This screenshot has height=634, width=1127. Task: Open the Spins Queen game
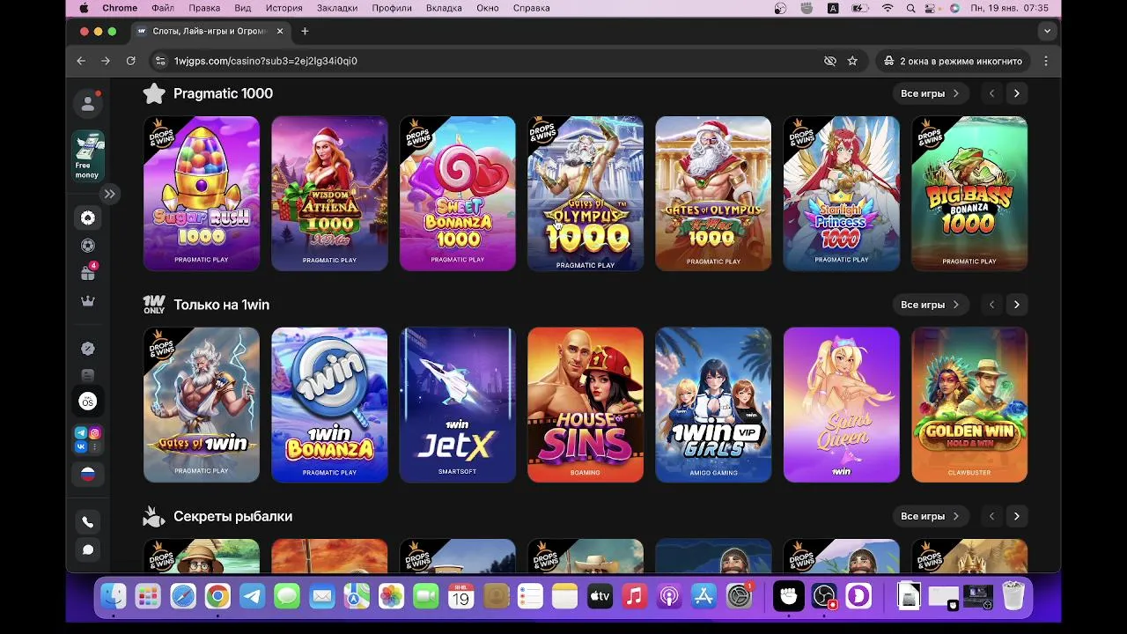[x=842, y=405]
